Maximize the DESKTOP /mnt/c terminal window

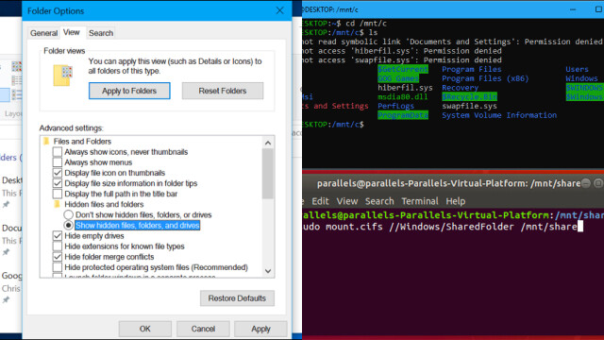pyautogui.click(x=598, y=9)
